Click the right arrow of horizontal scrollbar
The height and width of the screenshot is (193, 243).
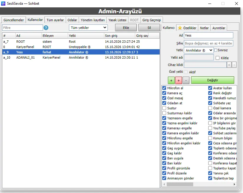[x=234, y=184]
